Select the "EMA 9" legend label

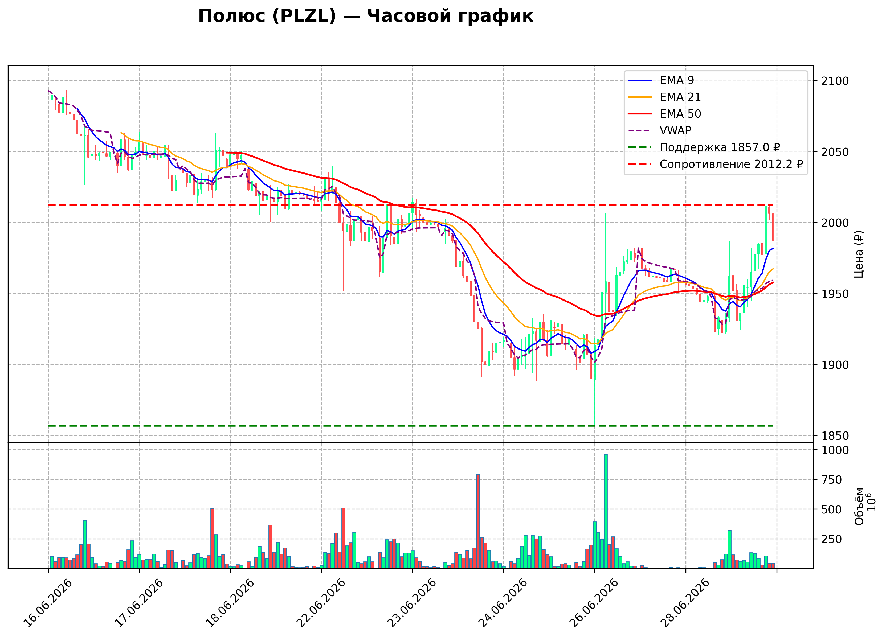(x=677, y=80)
